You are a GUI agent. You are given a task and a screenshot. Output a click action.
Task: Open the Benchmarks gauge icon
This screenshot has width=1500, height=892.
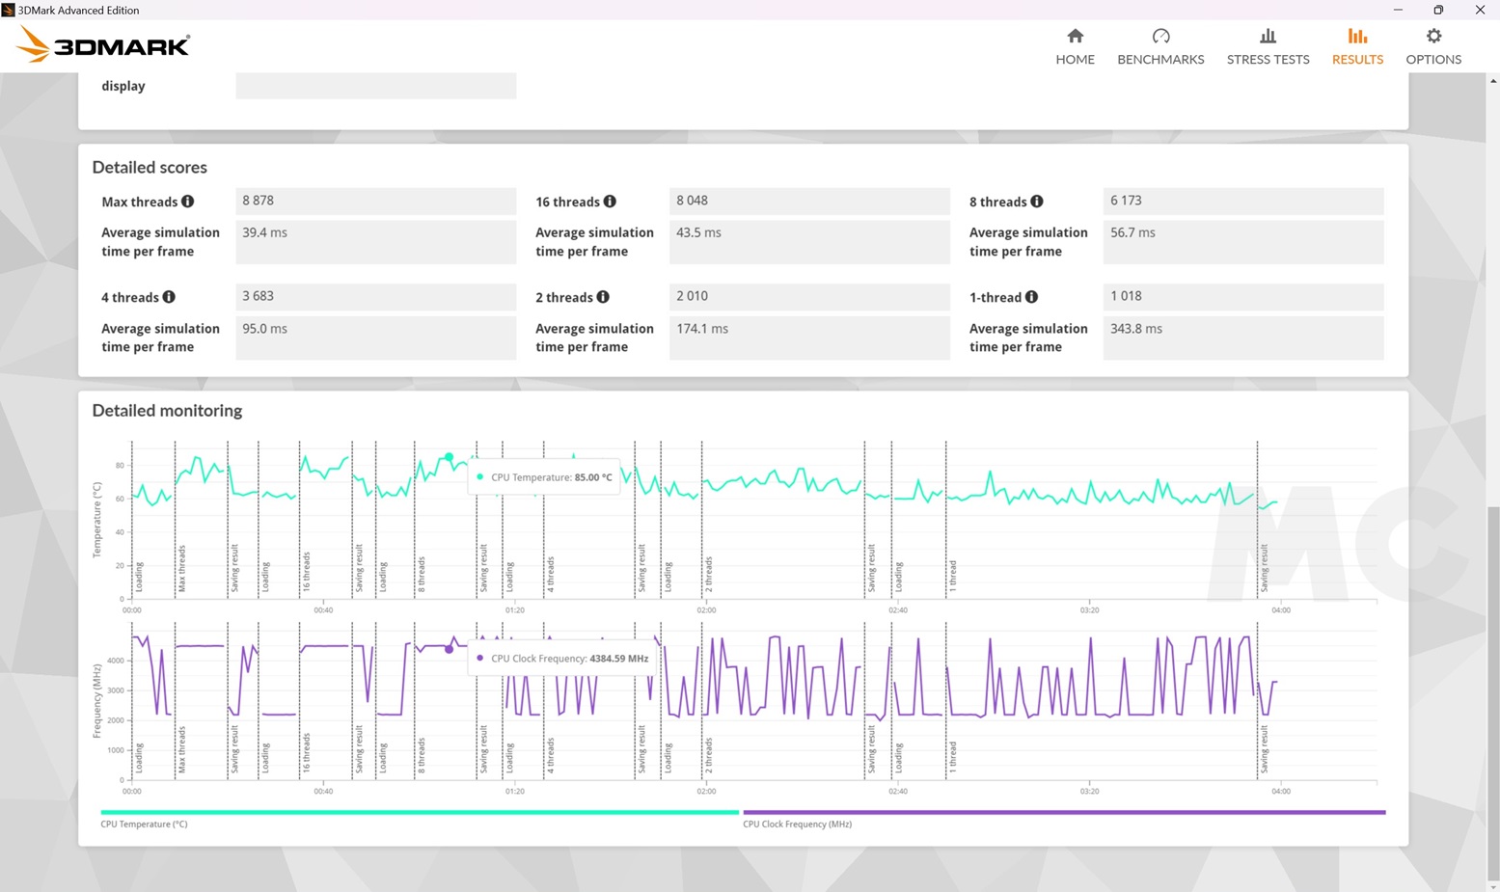pyautogui.click(x=1160, y=37)
